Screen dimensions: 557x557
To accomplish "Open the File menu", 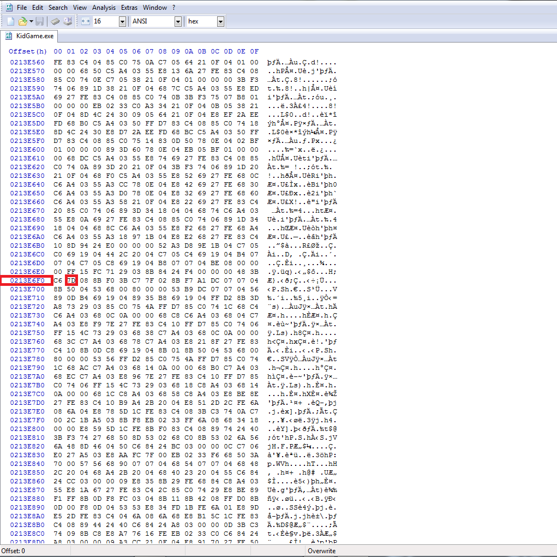I will click(22, 8).
